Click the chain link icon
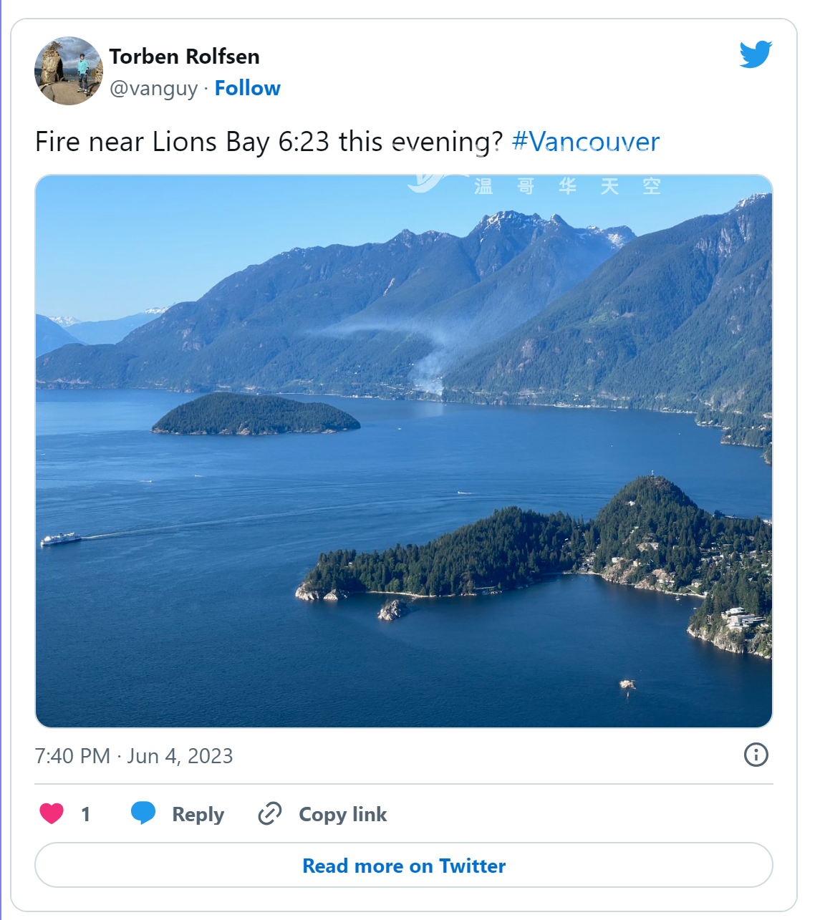Screen dimensions: 820x920 270,813
